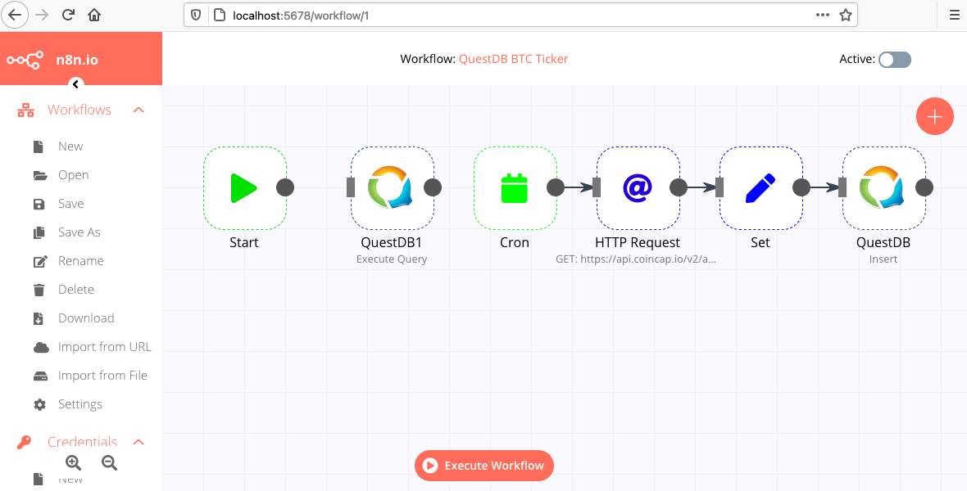Click the add node plus button
The width and height of the screenshot is (967, 491).
pos(934,116)
